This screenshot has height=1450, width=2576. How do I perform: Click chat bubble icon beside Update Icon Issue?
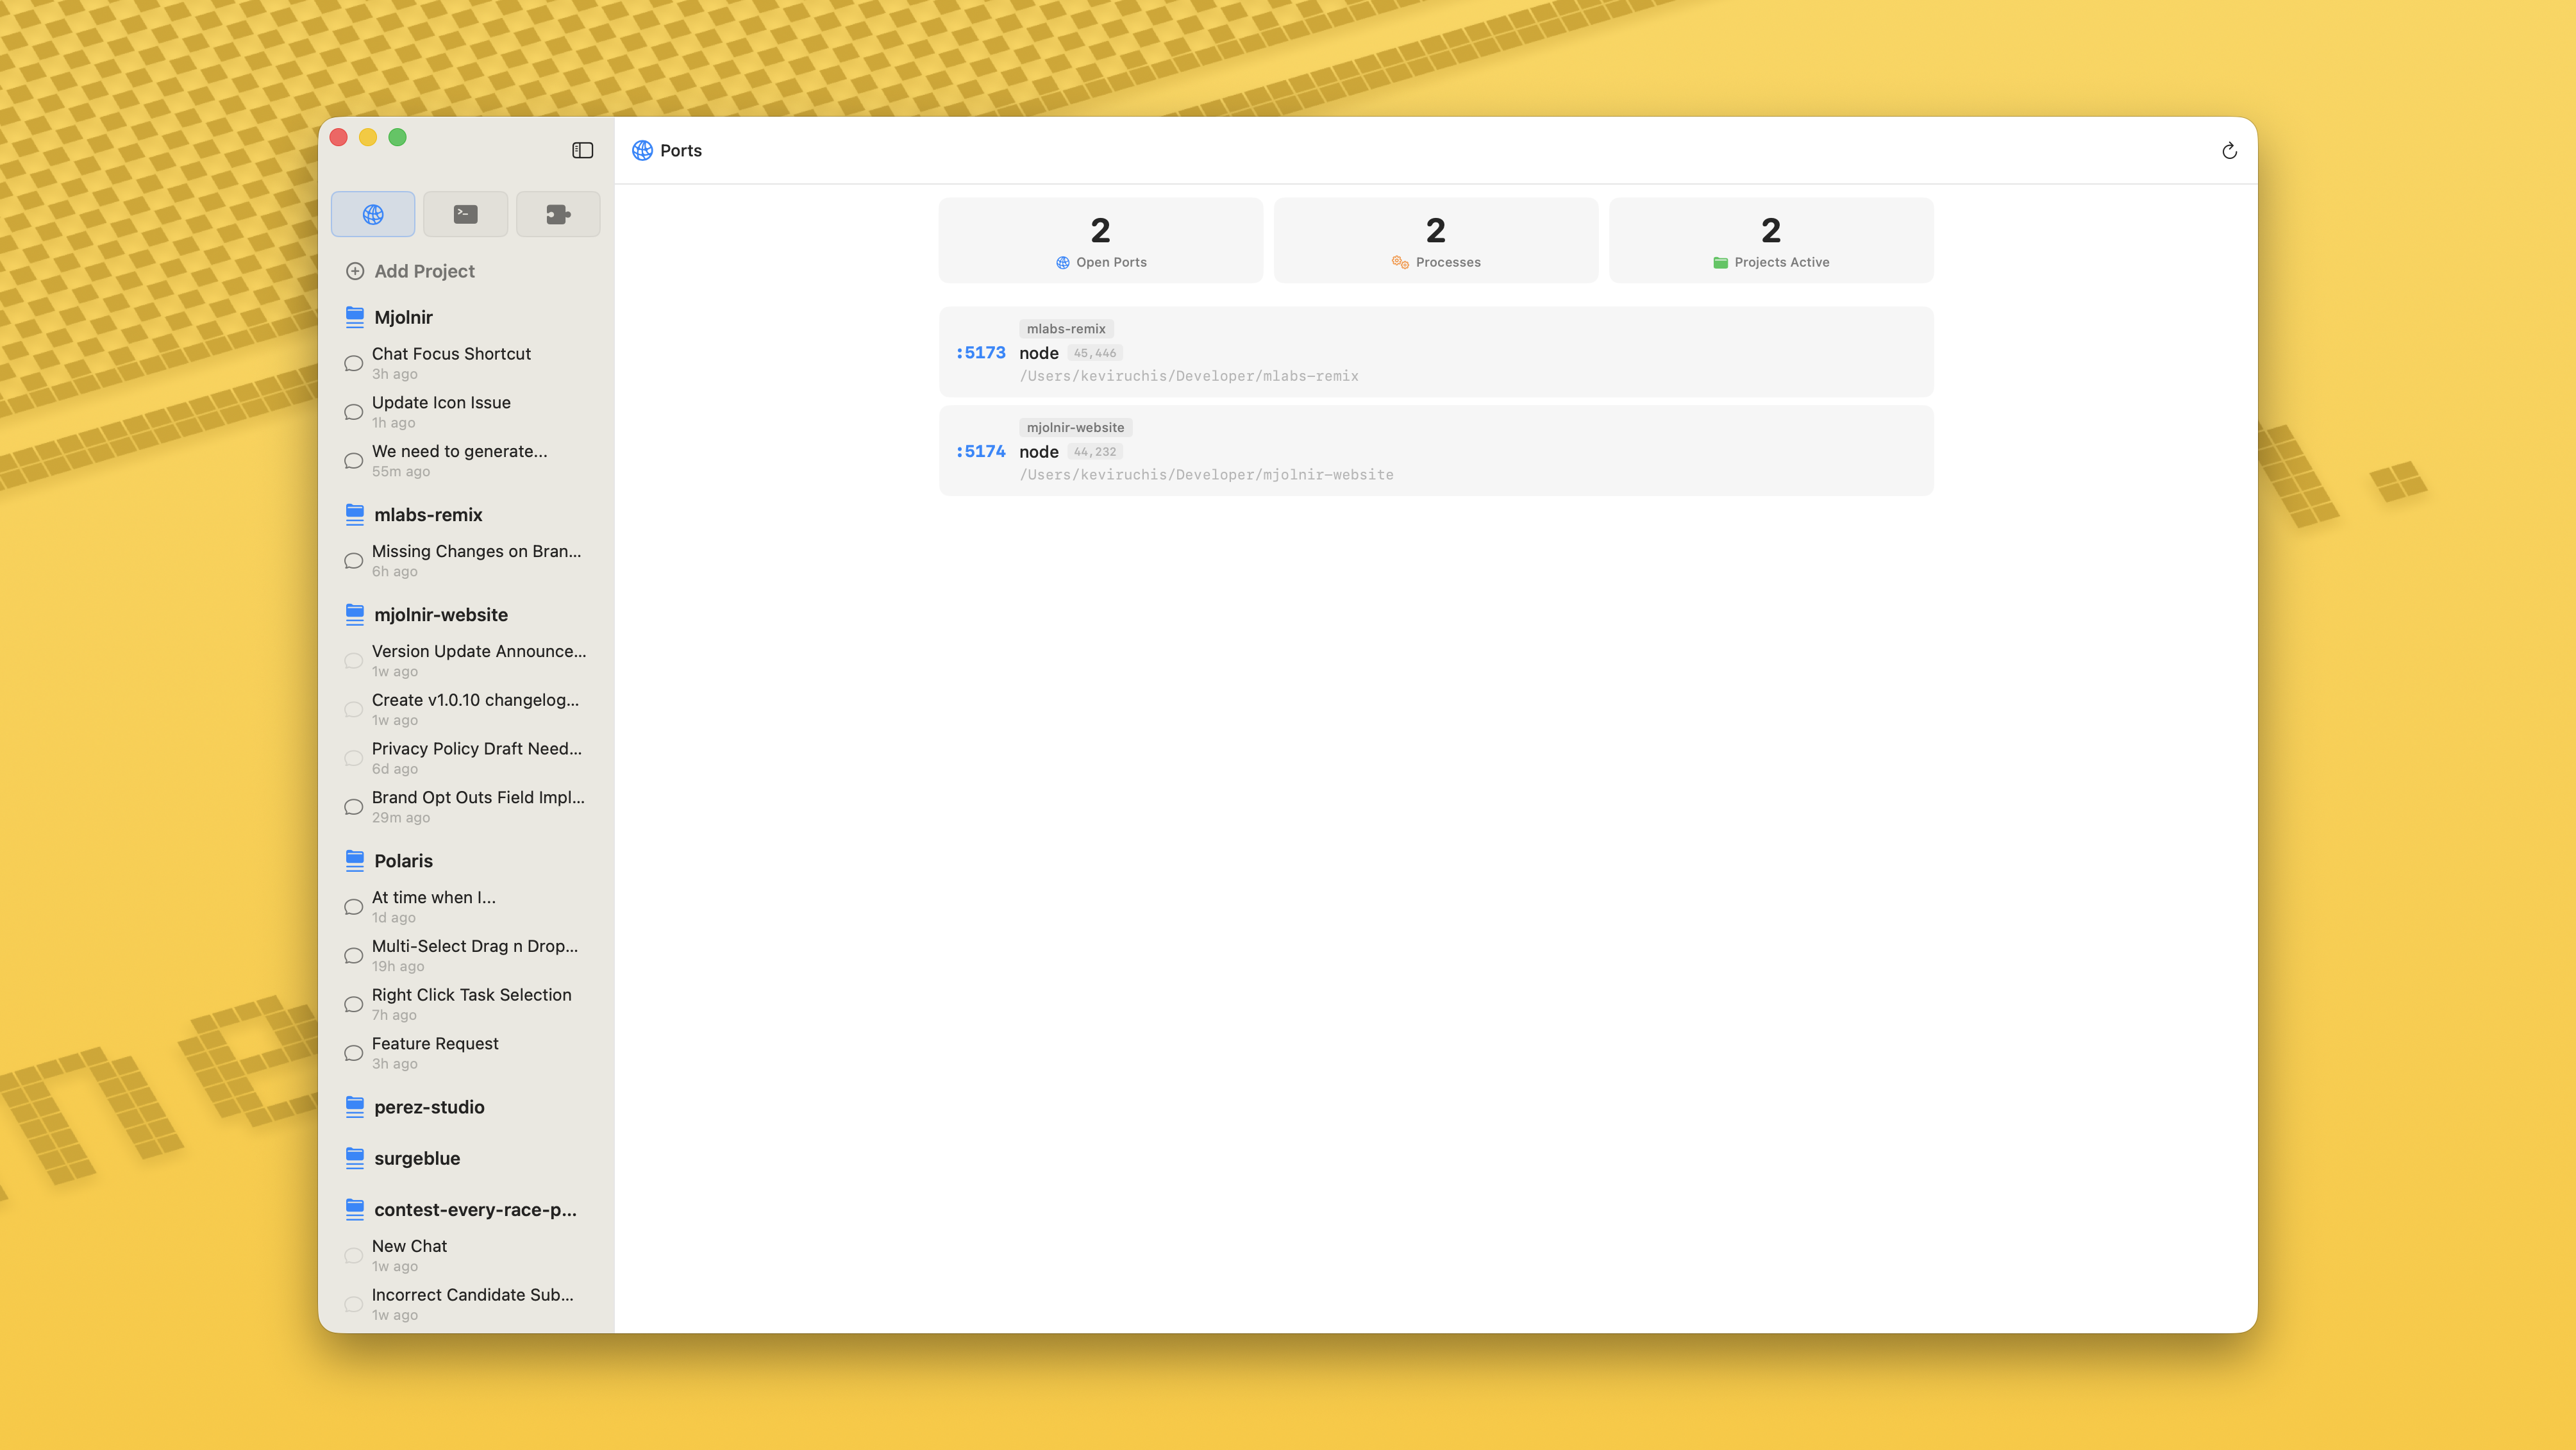(x=353, y=412)
